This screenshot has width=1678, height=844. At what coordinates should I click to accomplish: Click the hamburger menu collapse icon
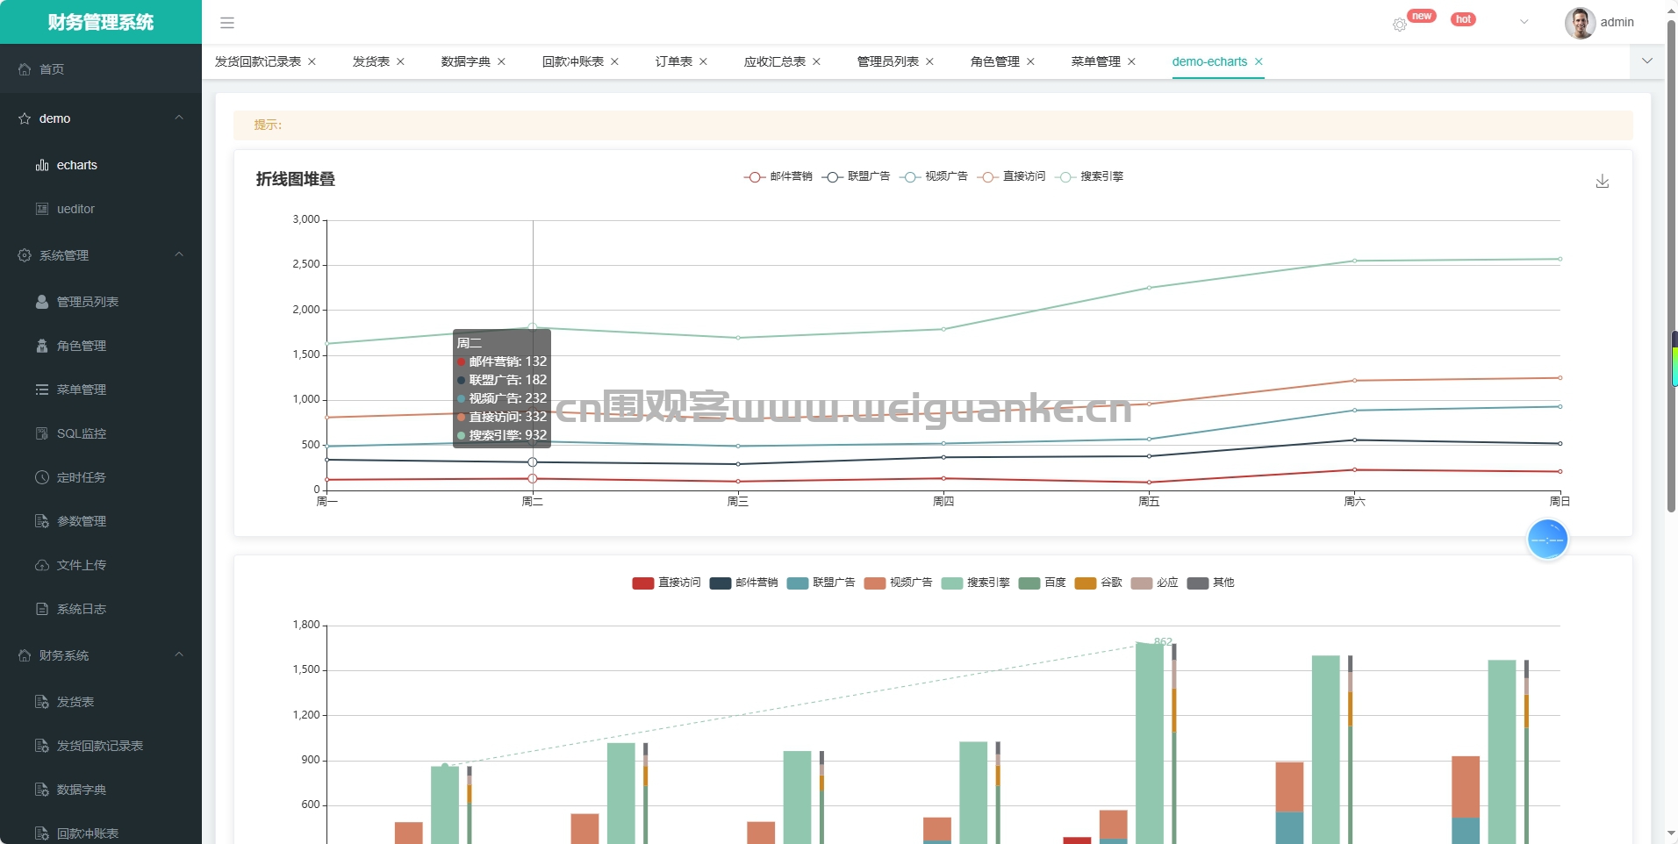227,23
